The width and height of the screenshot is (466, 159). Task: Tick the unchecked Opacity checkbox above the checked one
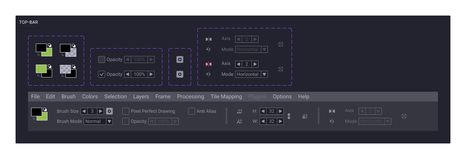[x=102, y=59]
